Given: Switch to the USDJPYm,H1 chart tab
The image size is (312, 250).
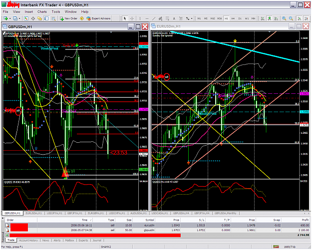Looking at the screenshot, I should pyautogui.click(x=54, y=213).
